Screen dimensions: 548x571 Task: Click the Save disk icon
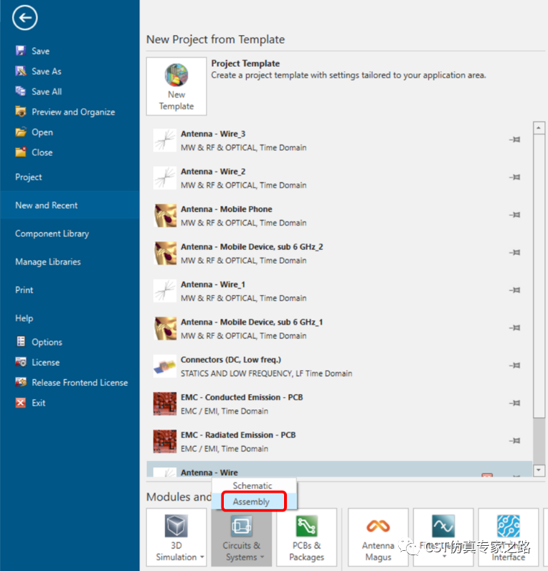(x=21, y=50)
